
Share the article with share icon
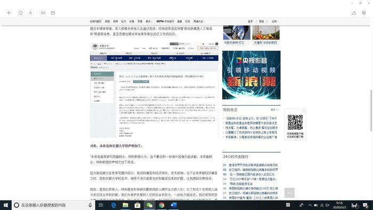pyautogui.click(x=354, y=13)
